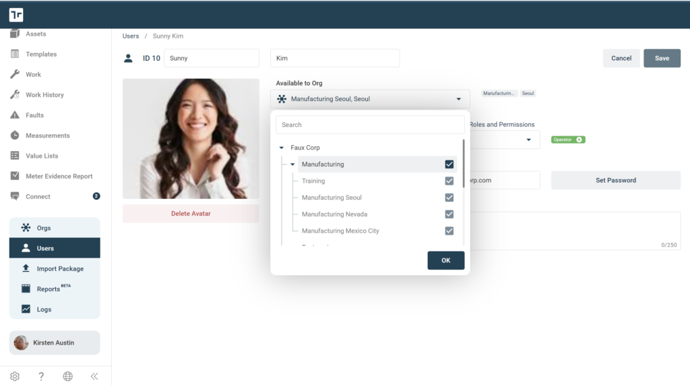
Task: Select the Work wrench icon
Action: (15, 74)
